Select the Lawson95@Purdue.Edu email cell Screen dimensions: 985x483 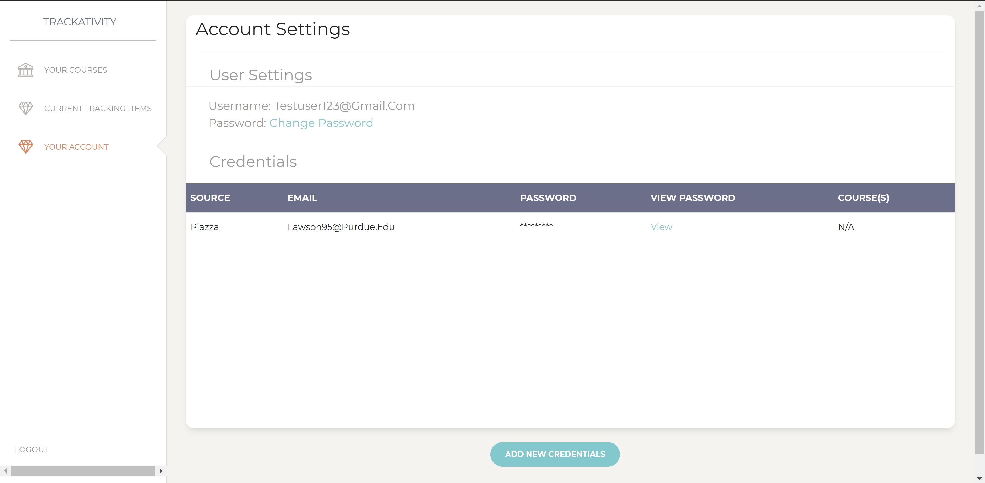tap(341, 227)
